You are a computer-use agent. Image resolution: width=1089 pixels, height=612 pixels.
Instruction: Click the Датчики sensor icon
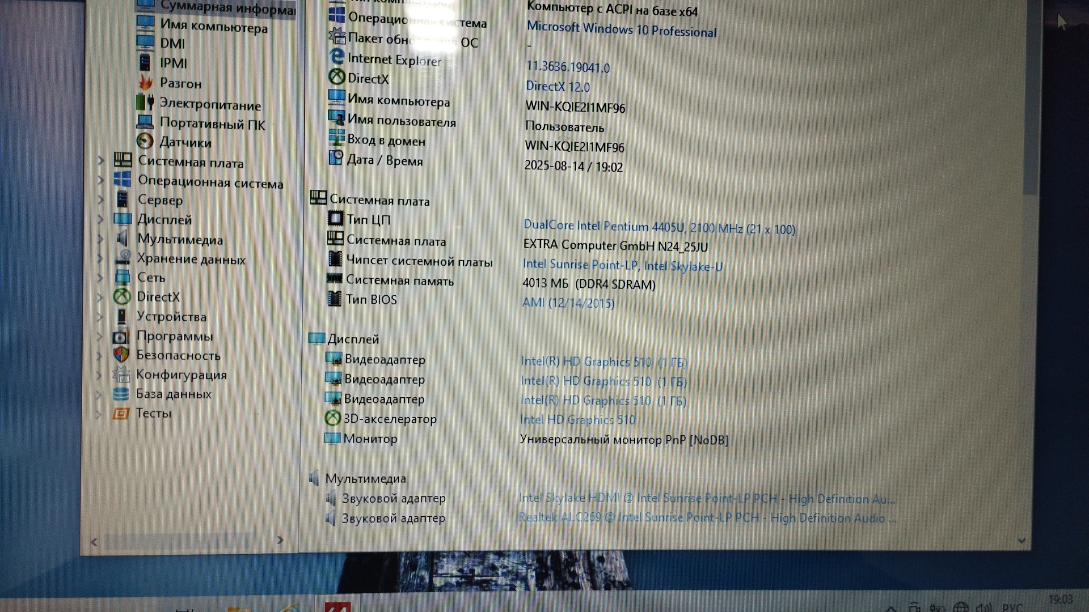tap(145, 141)
